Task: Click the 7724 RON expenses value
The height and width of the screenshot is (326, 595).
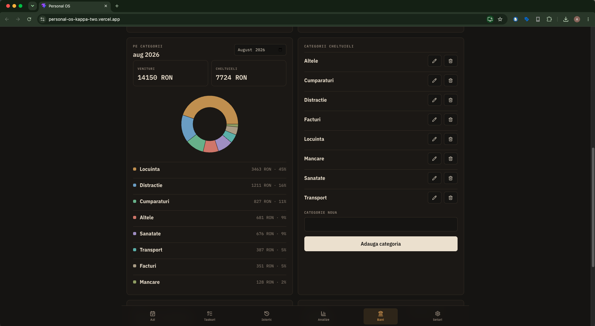Action: pos(231,78)
